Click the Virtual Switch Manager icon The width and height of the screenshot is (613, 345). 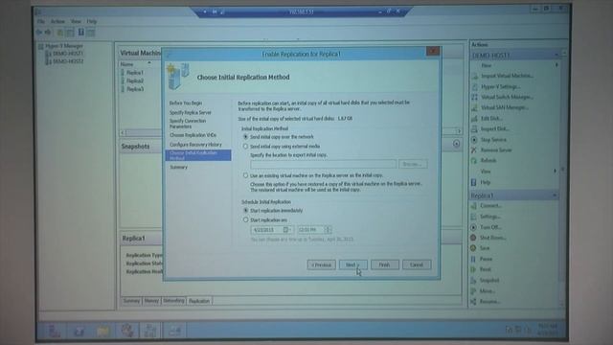point(475,97)
